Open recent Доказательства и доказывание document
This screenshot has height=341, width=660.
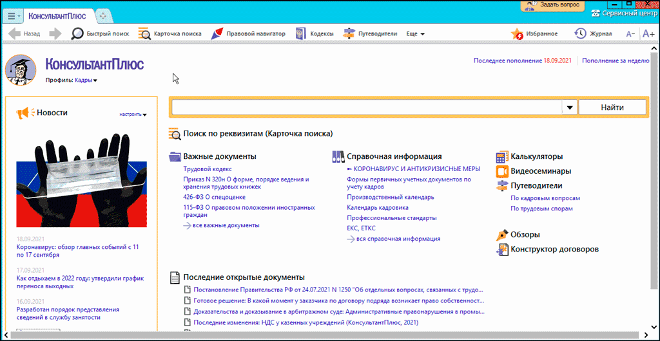click(x=339, y=312)
